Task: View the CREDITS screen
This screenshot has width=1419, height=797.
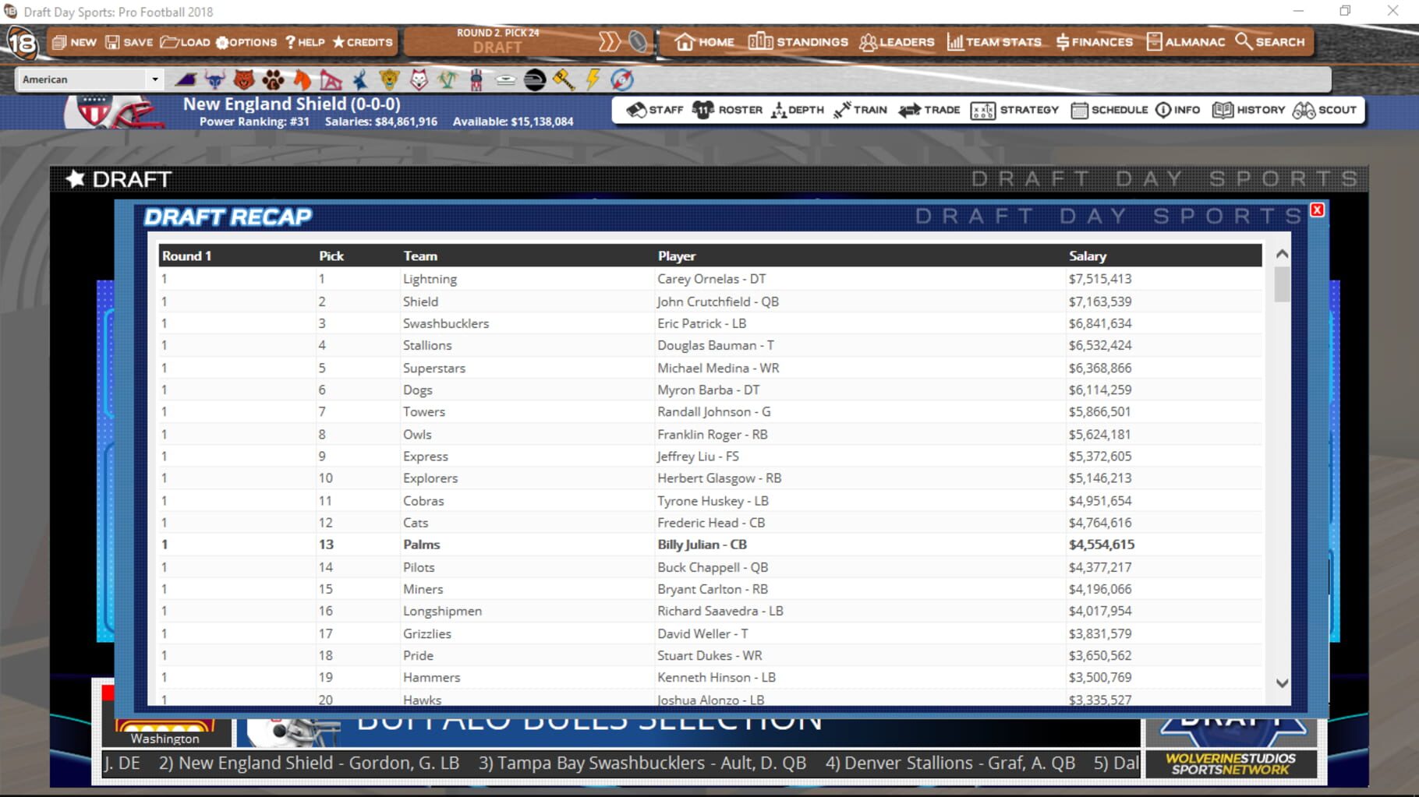Action: pos(363,42)
